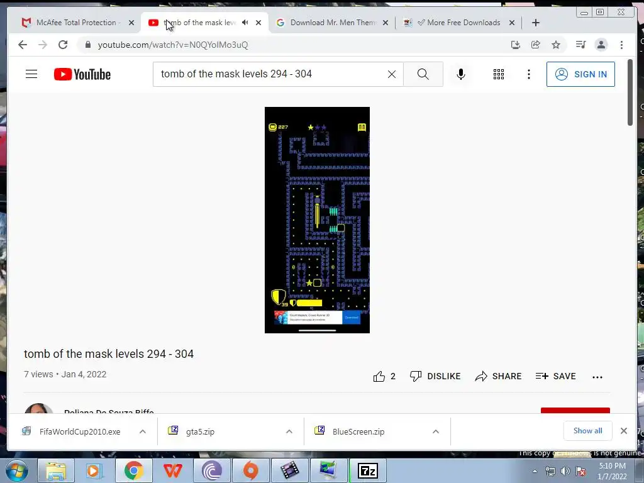The width and height of the screenshot is (644, 483).
Task: Click the taskbar clock showing 5:10 PM
Action: 612,471
